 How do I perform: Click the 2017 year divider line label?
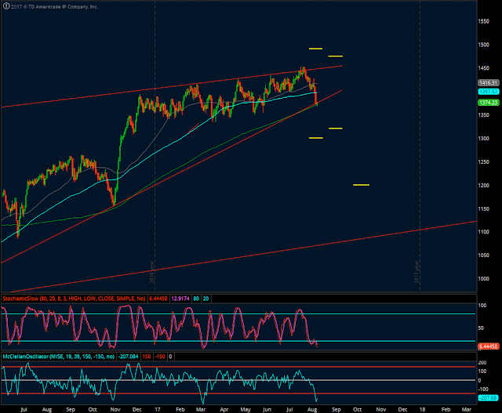coord(417,272)
